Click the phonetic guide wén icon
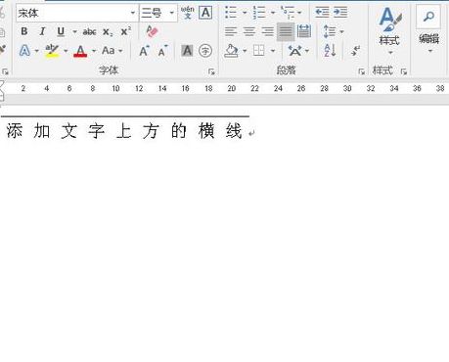 coord(187,13)
